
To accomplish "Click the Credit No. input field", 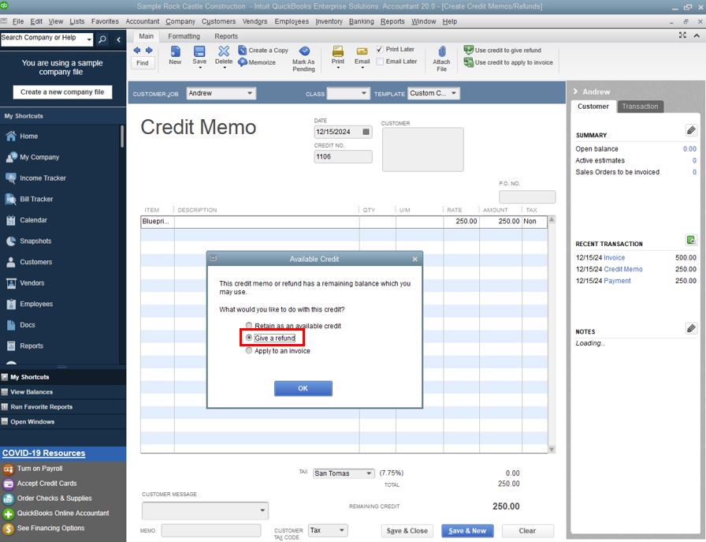I will coord(343,157).
